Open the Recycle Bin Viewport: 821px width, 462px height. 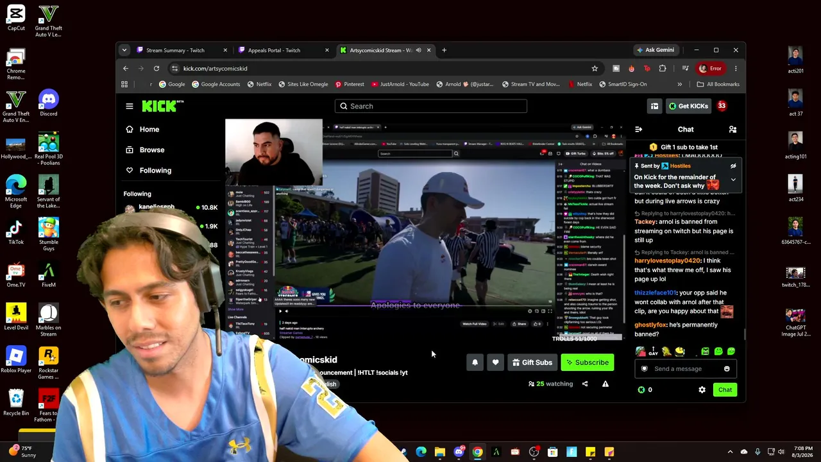point(16,403)
